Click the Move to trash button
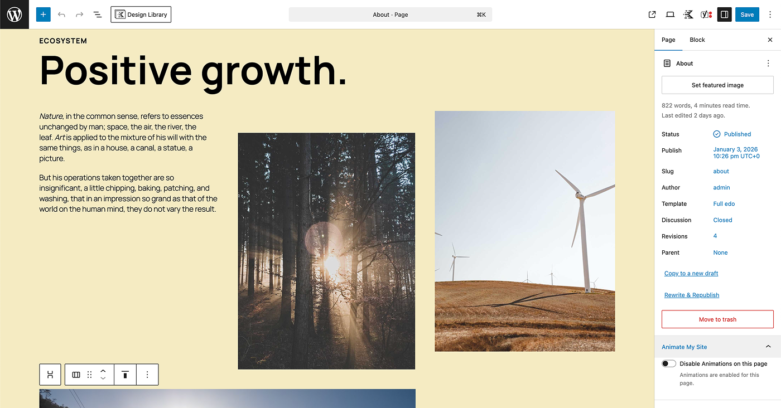The width and height of the screenshot is (781, 408). (x=717, y=319)
